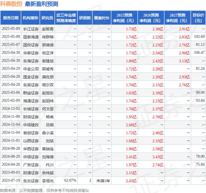The height and width of the screenshot is (193, 206).
Task: Click target price 93.84
Action: [x=200, y=101]
